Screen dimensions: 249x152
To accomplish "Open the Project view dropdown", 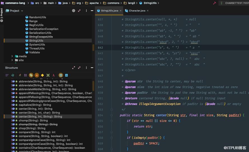I will 15,11.
